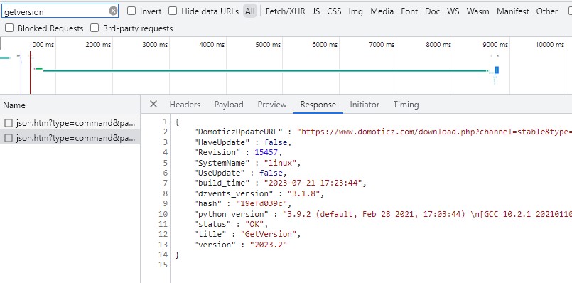572x283 pixels.
Task: Click the Revision value 15457
Action: coord(266,152)
